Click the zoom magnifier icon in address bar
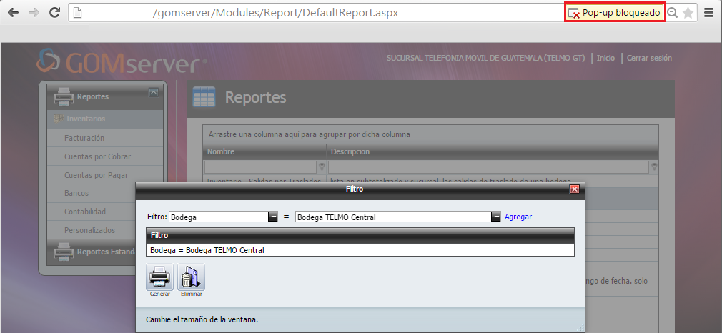 pos(673,13)
